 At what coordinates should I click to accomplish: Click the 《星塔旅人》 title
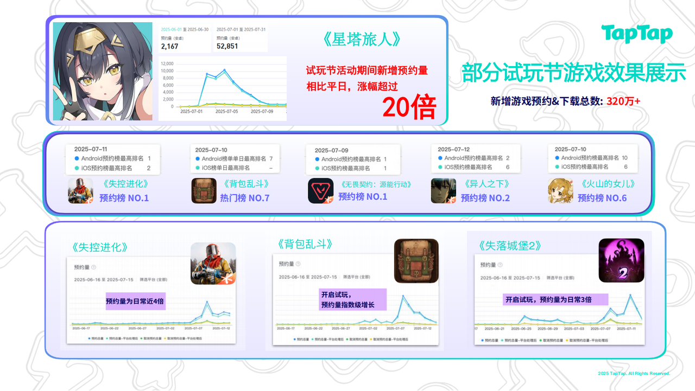pos(361,39)
